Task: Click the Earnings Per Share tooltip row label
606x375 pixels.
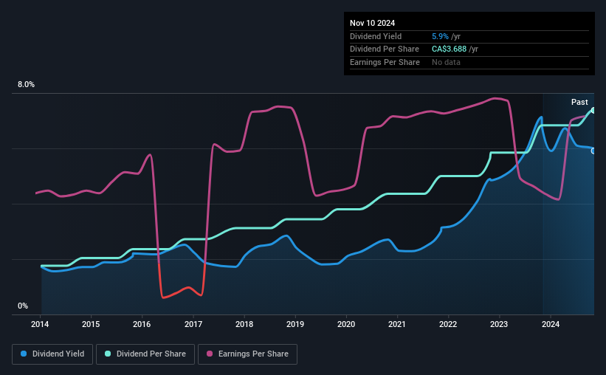Action: tap(385, 62)
